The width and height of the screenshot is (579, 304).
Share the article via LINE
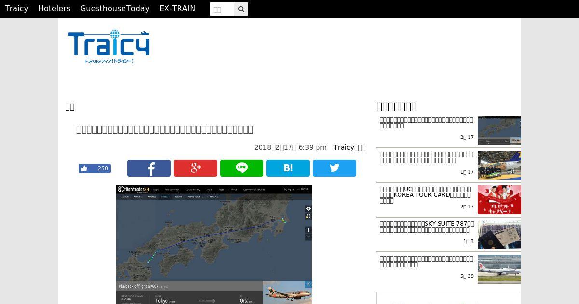pos(242,168)
